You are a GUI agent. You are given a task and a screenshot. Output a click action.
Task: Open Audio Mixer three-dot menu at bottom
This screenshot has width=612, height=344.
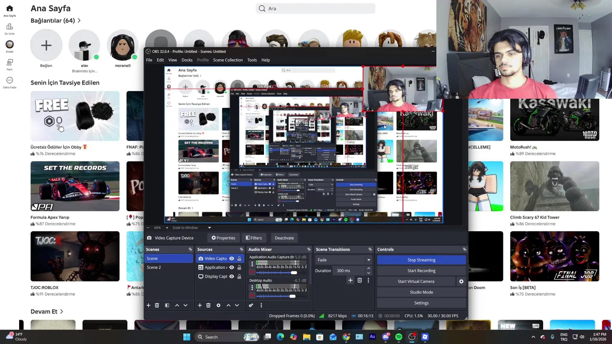pyautogui.click(x=261, y=305)
